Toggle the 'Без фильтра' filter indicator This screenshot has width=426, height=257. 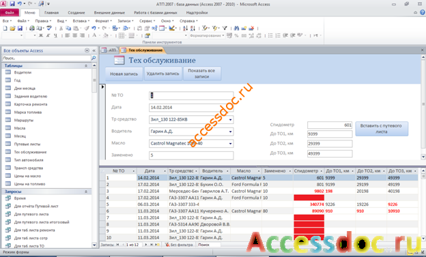[179, 245]
